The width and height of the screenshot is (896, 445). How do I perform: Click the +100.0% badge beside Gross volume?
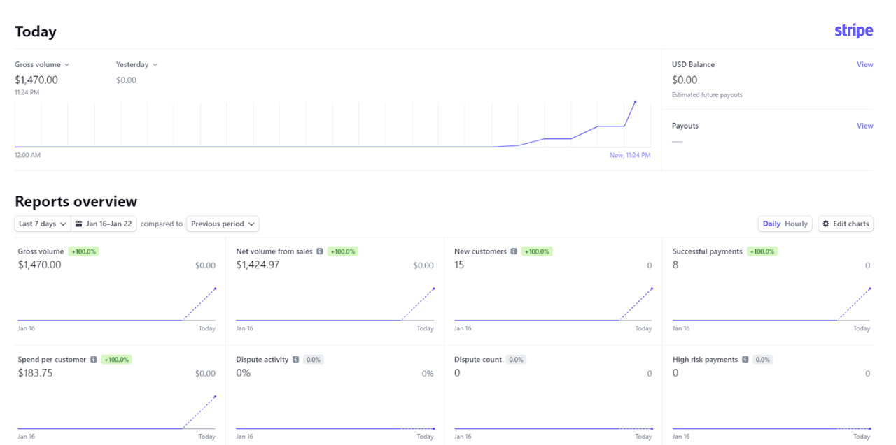pyautogui.click(x=83, y=251)
